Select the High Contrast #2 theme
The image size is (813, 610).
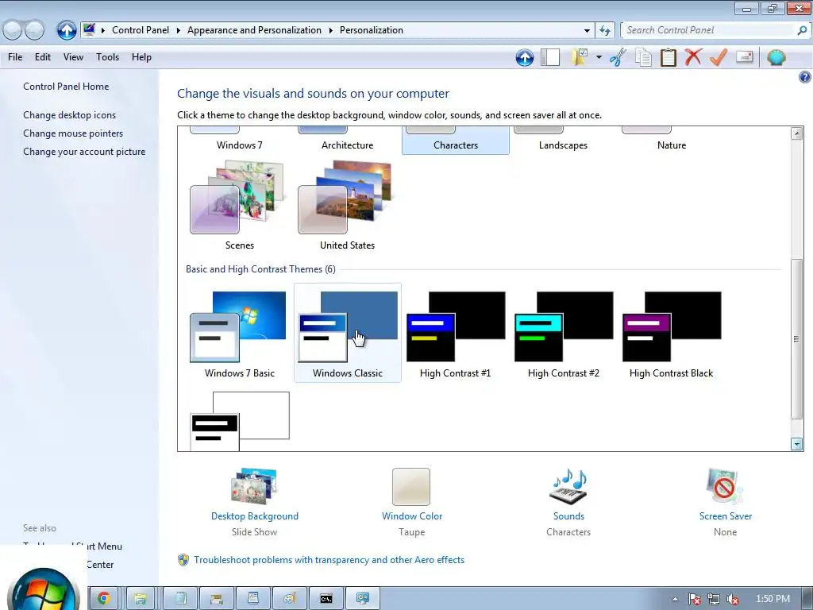564,334
